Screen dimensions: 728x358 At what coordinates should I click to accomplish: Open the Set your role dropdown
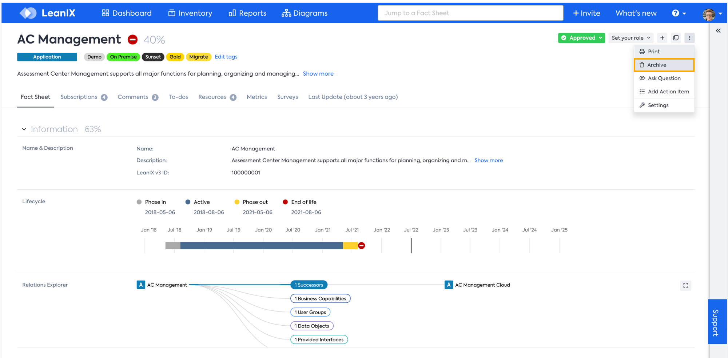coord(631,38)
